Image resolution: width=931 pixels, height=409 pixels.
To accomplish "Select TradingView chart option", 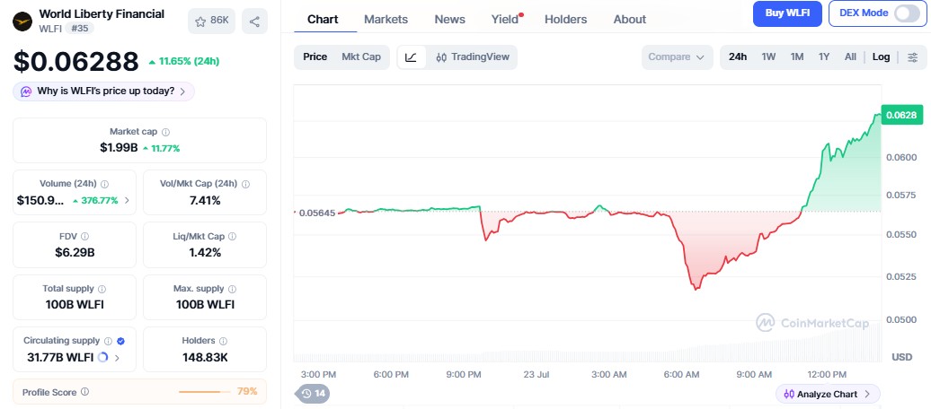I will pyautogui.click(x=473, y=57).
